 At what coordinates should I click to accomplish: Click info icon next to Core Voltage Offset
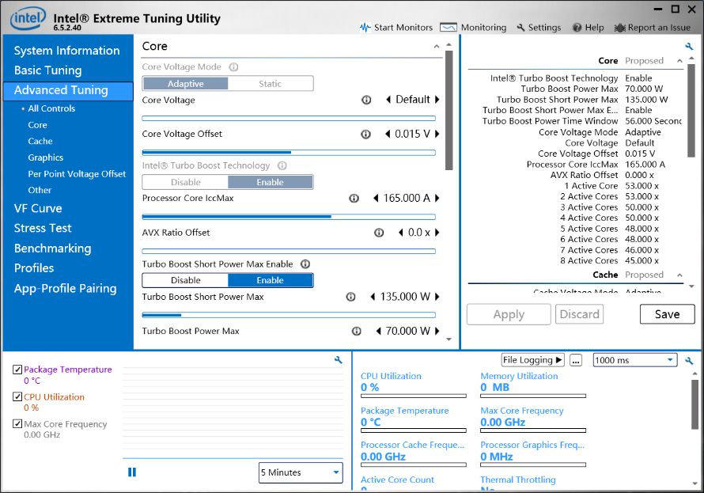click(x=365, y=135)
